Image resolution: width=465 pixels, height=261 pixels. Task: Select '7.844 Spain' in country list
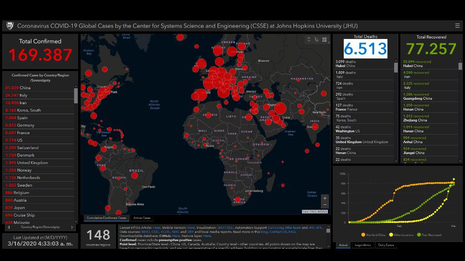tap(38, 118)
